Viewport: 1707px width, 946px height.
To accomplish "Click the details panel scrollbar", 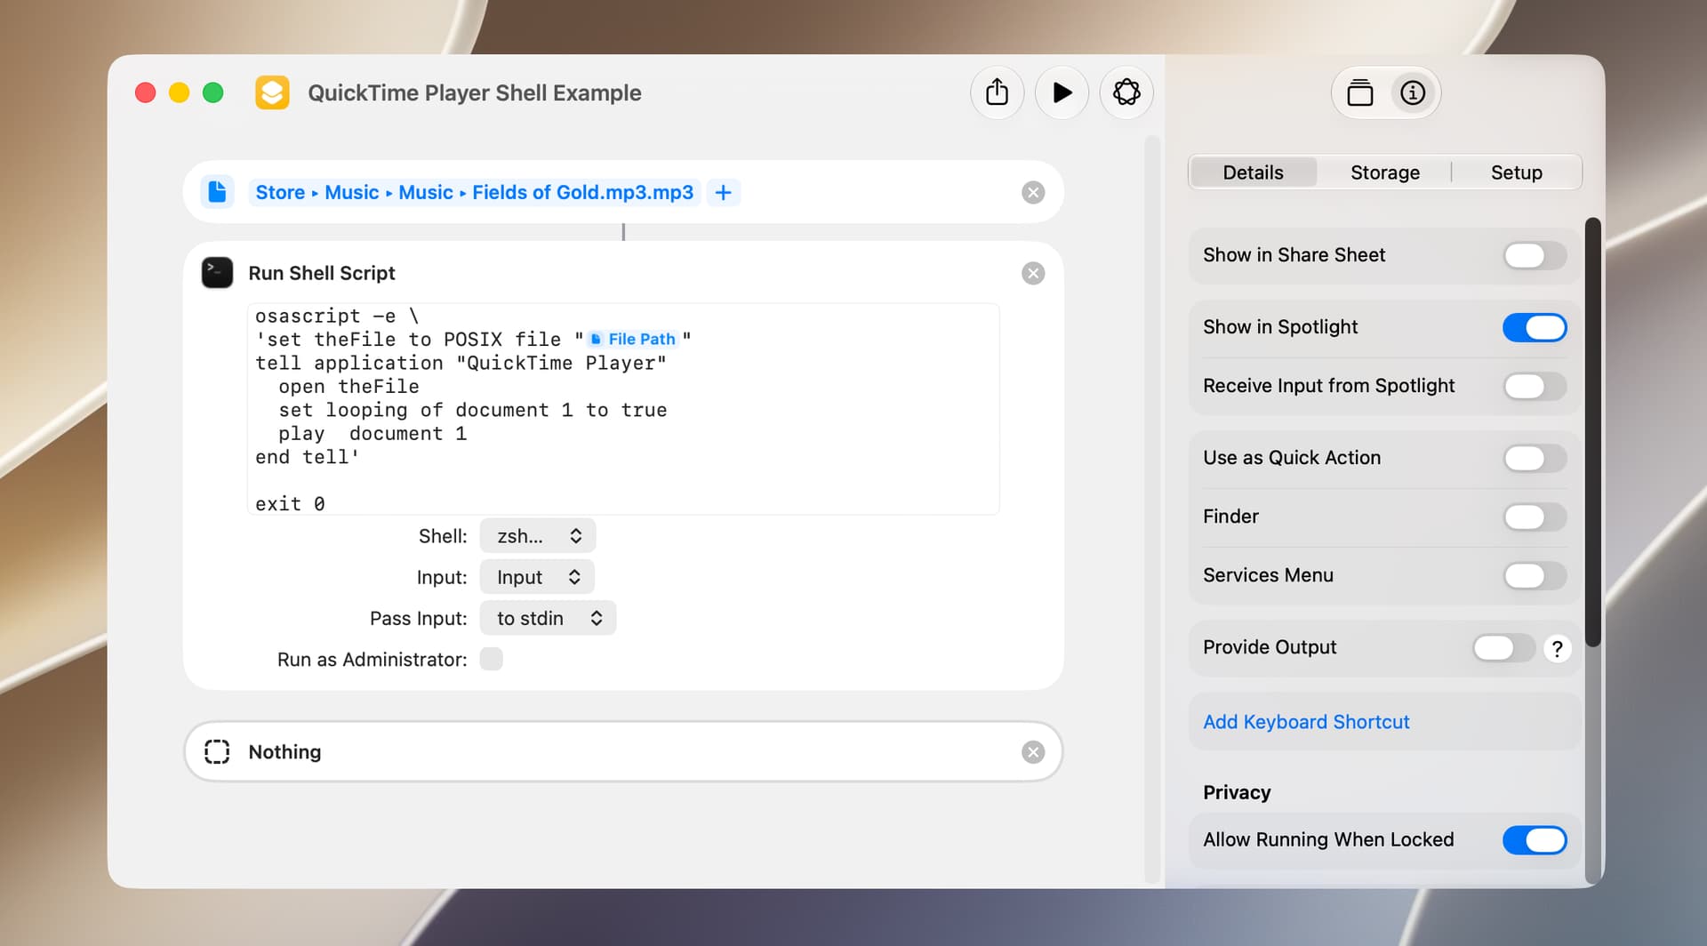I will (x=1592, y=432).
